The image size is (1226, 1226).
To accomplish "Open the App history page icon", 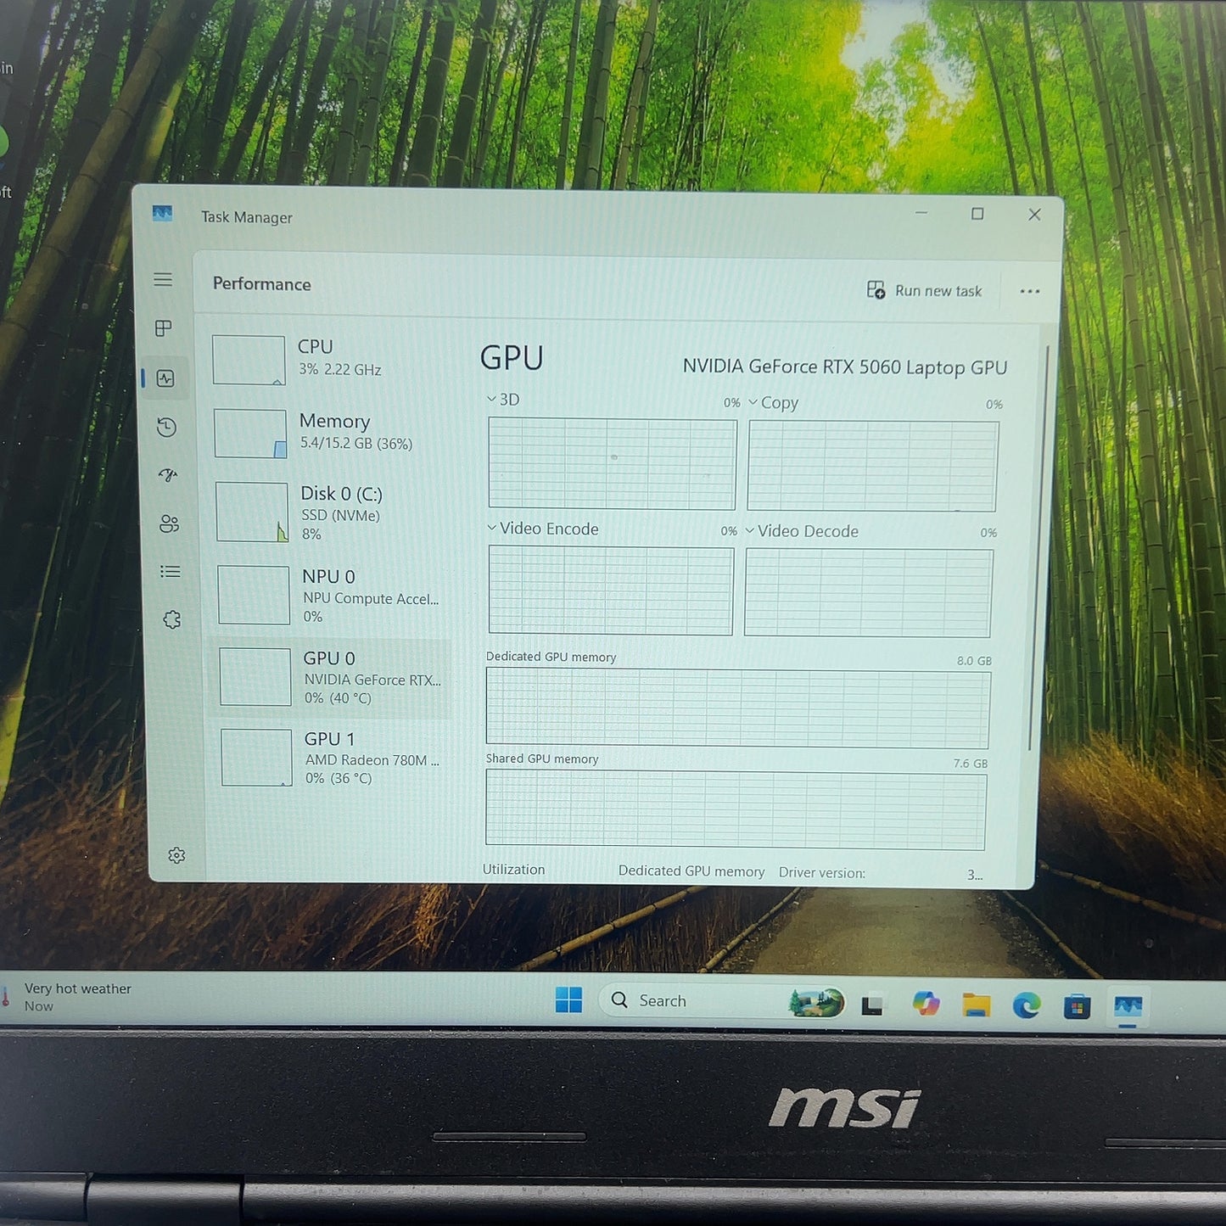I will 166,427.
